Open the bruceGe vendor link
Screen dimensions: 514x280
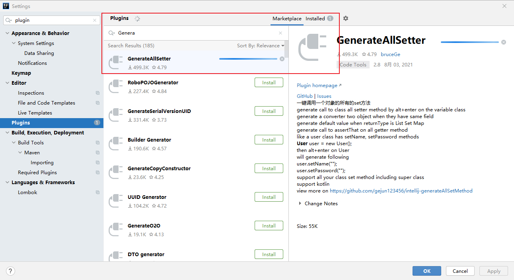390,54
